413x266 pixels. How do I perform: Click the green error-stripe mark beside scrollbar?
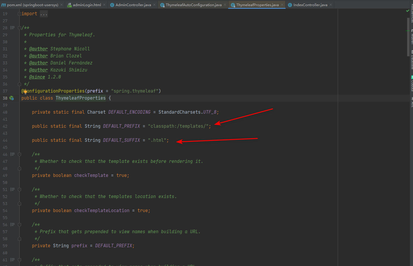pyautogui.click(x=407, y=30)
